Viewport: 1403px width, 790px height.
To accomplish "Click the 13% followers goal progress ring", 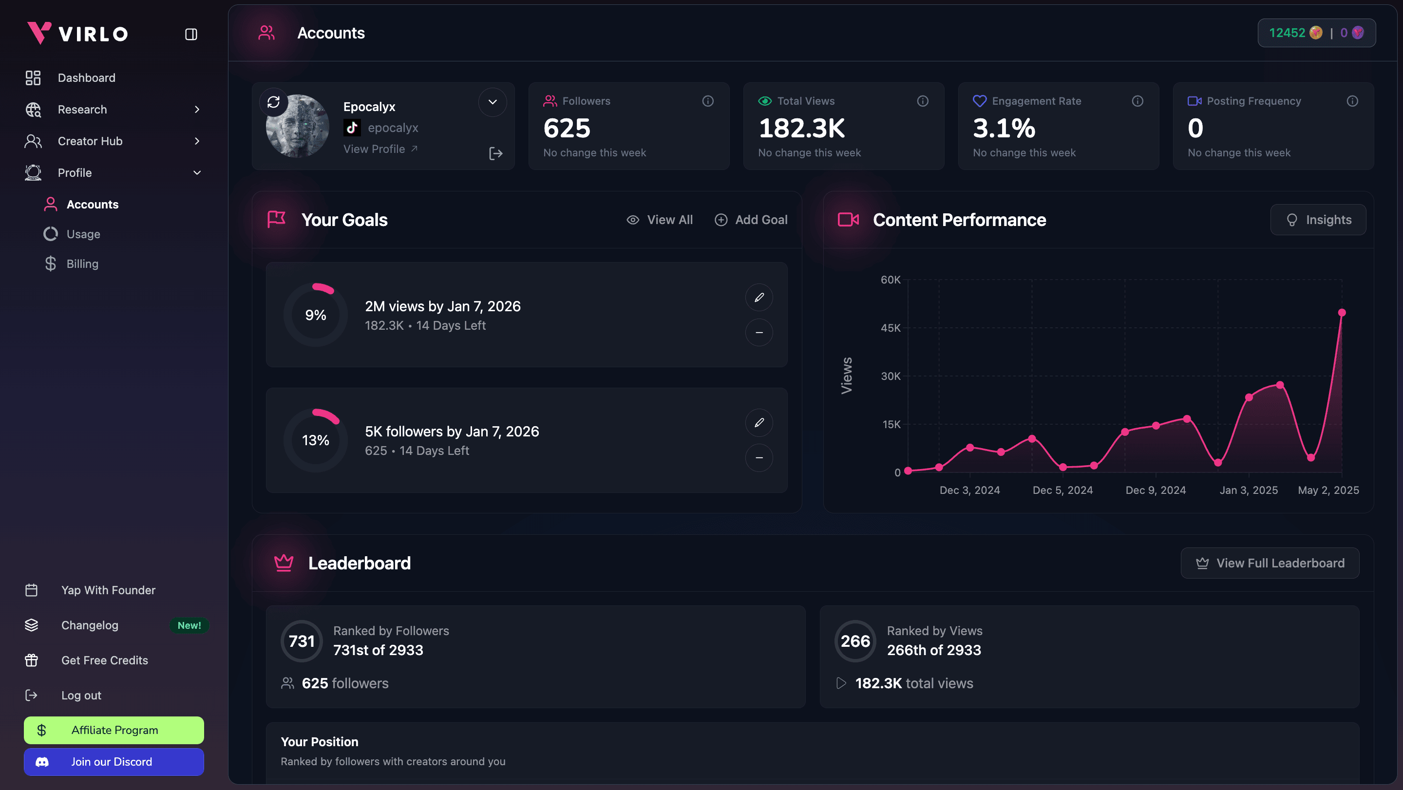I will [315, 439].
